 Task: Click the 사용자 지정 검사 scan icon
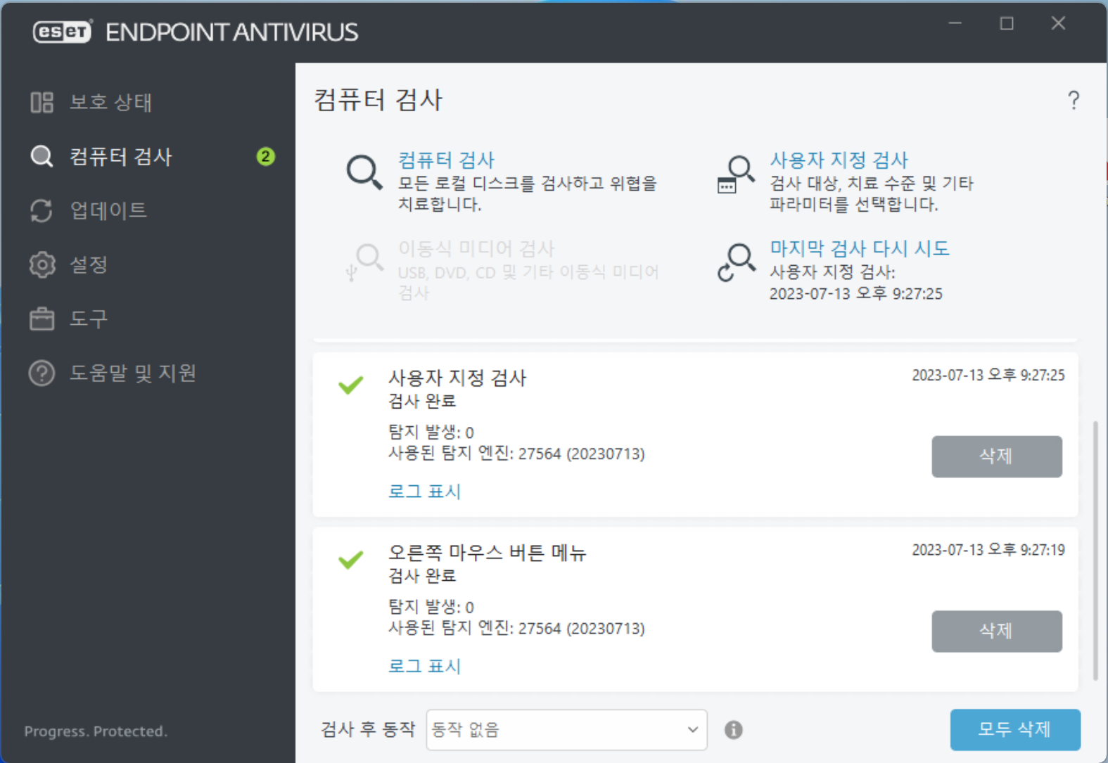click(x=736, y=174)
